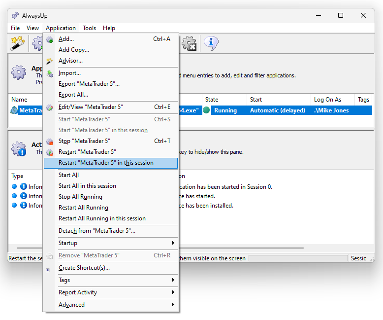
Task: Click the Applications pane large gear icon
Action: click(x=19, y=72)
